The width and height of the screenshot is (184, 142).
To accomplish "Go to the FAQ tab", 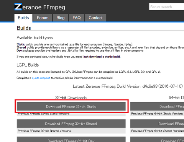I will point(77,18).
